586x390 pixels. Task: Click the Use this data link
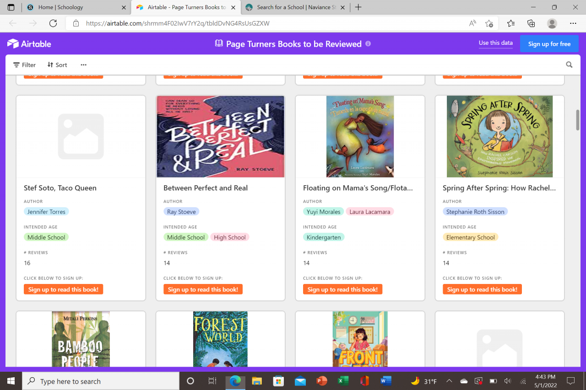click(x=495, y=43)
